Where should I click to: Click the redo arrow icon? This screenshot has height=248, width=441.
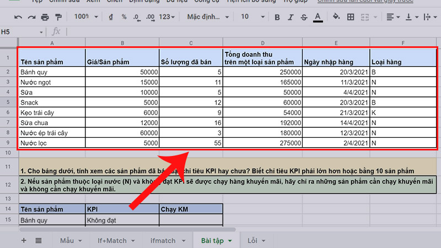tap(31, 18)
